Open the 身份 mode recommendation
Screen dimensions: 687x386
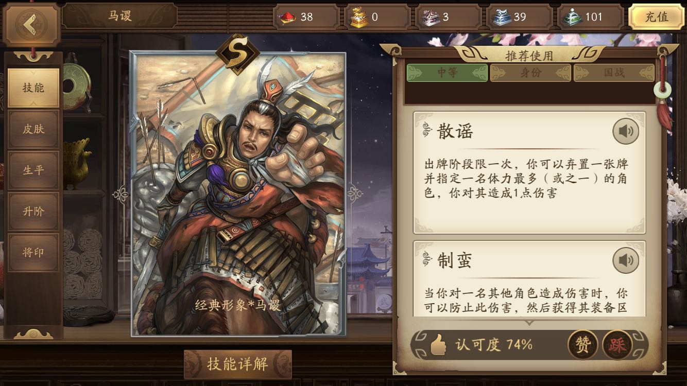click(x=530, y=73)
